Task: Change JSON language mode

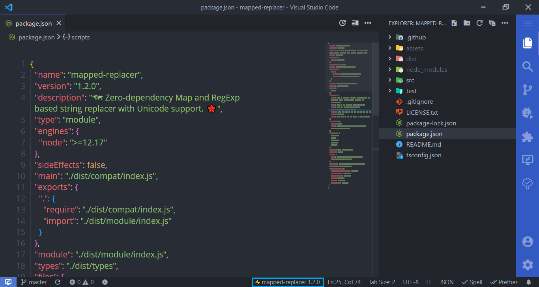Action: 447,282
